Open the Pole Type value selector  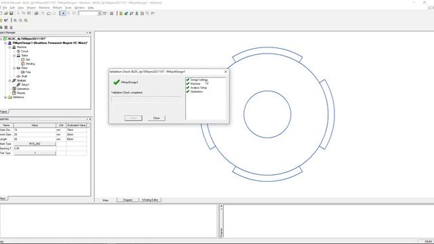[35, 153]
